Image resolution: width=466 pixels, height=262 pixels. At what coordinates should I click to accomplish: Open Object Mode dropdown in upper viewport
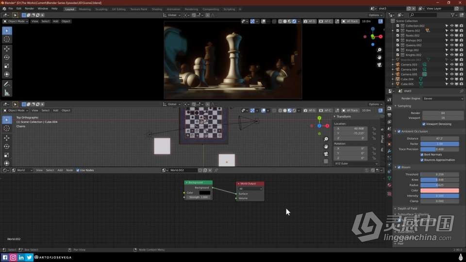pyautogui.click(x=16, y=21)
